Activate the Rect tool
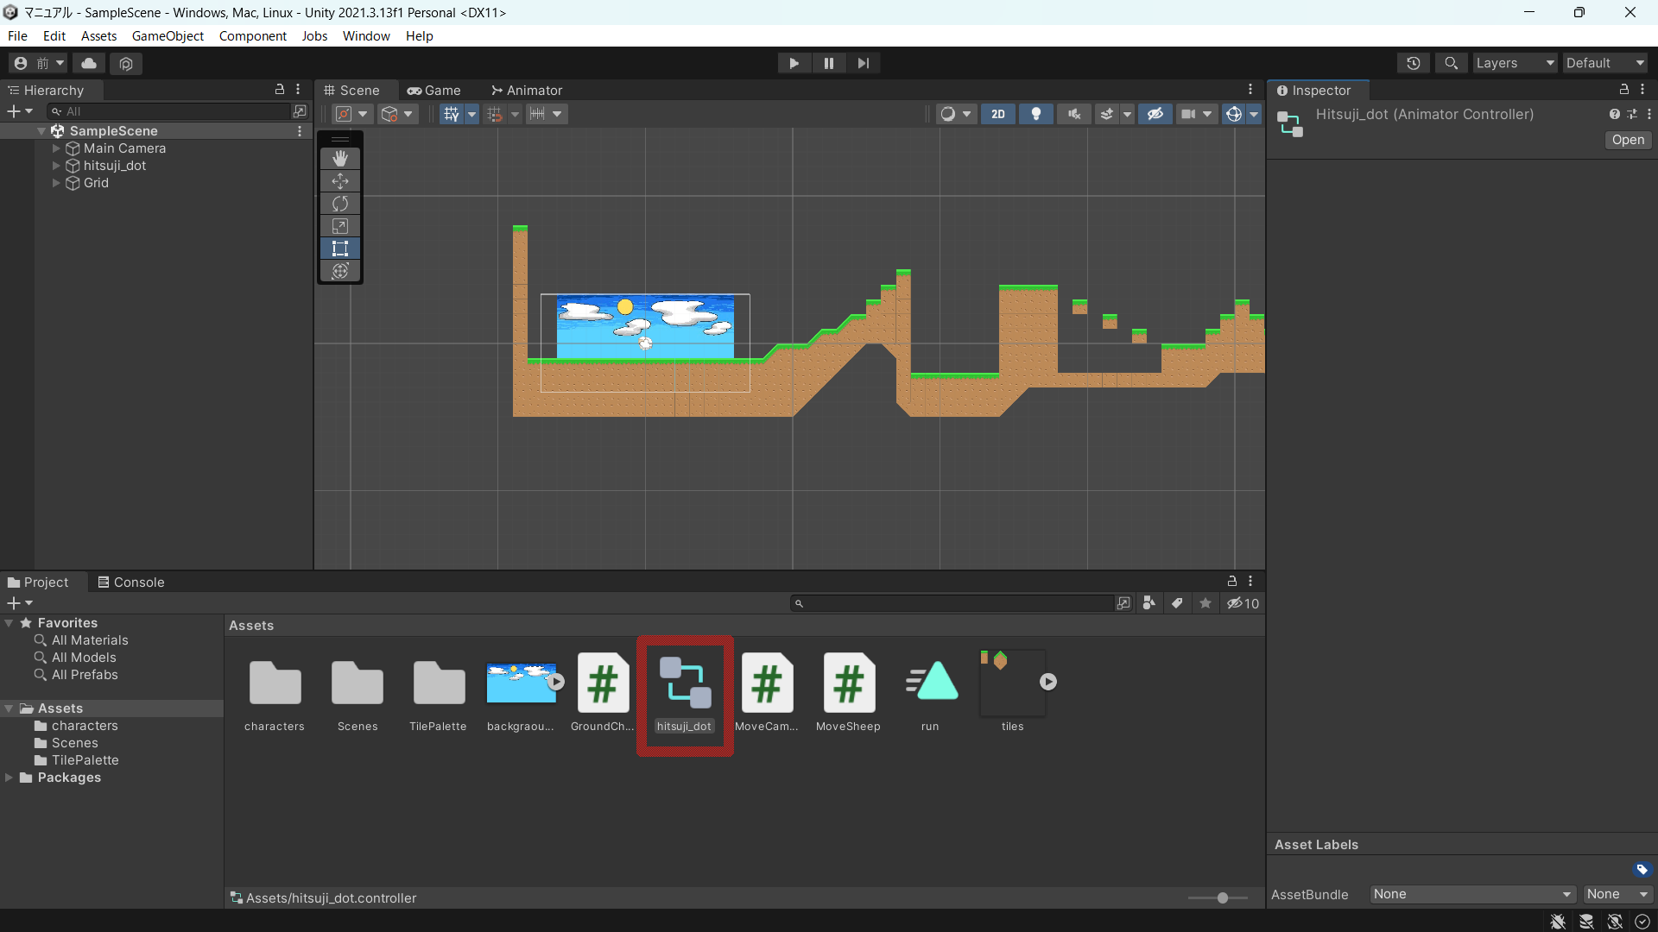Viewport: 1658px width, 932px height. coord(340,249)
